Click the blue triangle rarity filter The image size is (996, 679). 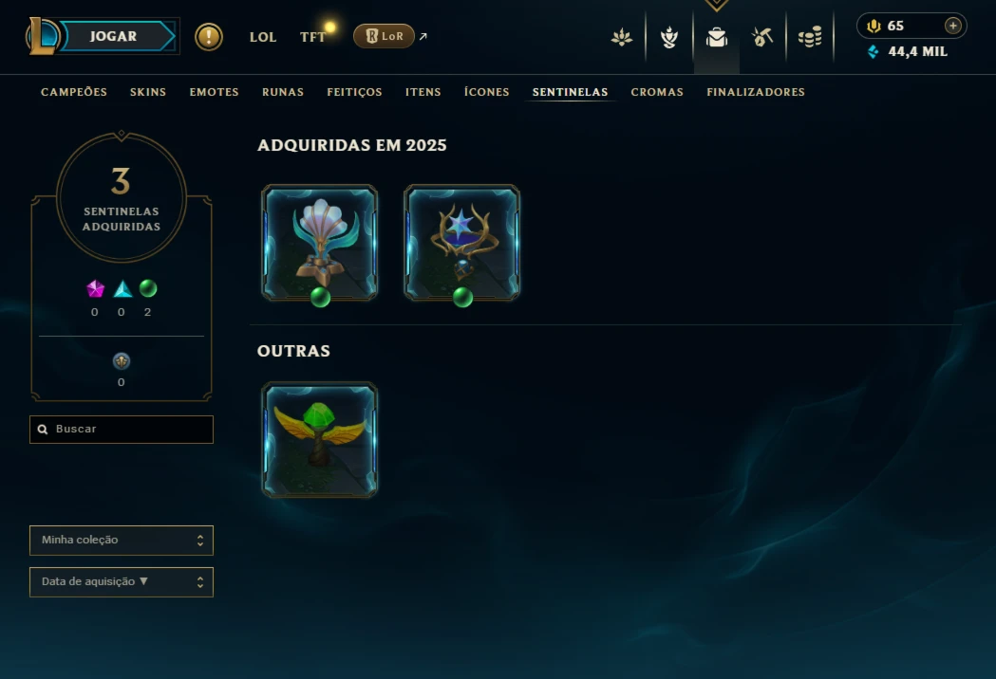pos(122,288)
